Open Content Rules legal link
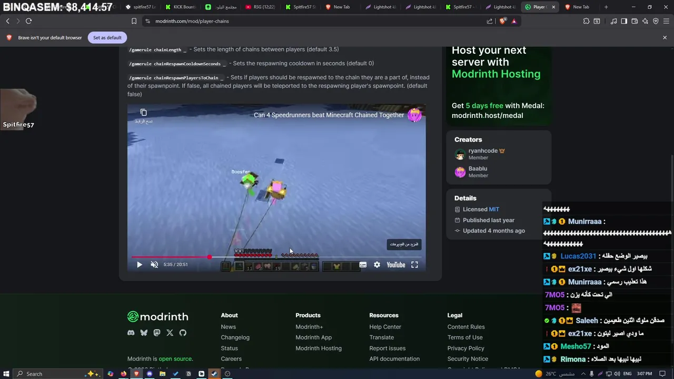 click(466, 327)
